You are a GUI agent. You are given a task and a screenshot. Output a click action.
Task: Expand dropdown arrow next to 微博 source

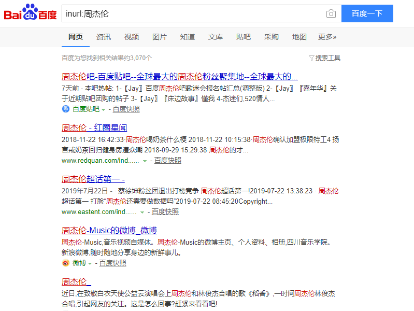[90, 264]
